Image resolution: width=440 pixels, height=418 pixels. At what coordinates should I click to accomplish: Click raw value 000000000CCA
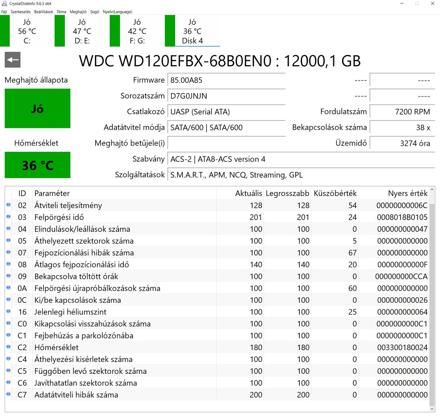click(402, 277)
